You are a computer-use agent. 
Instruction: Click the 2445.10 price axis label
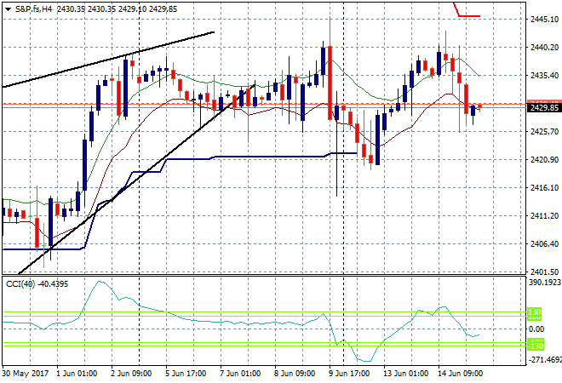point(544,20)
